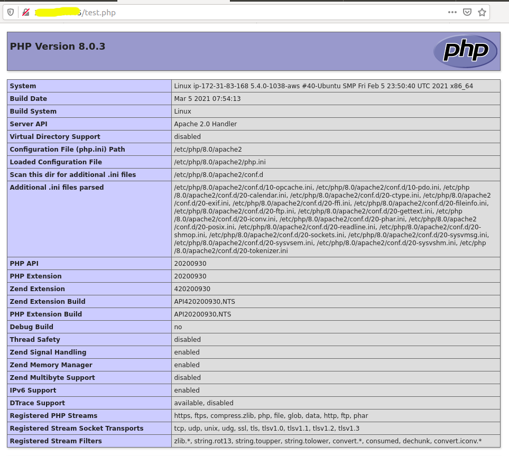Select Zend Multibyte Support label
509x456 pixels.
(52, 377)
